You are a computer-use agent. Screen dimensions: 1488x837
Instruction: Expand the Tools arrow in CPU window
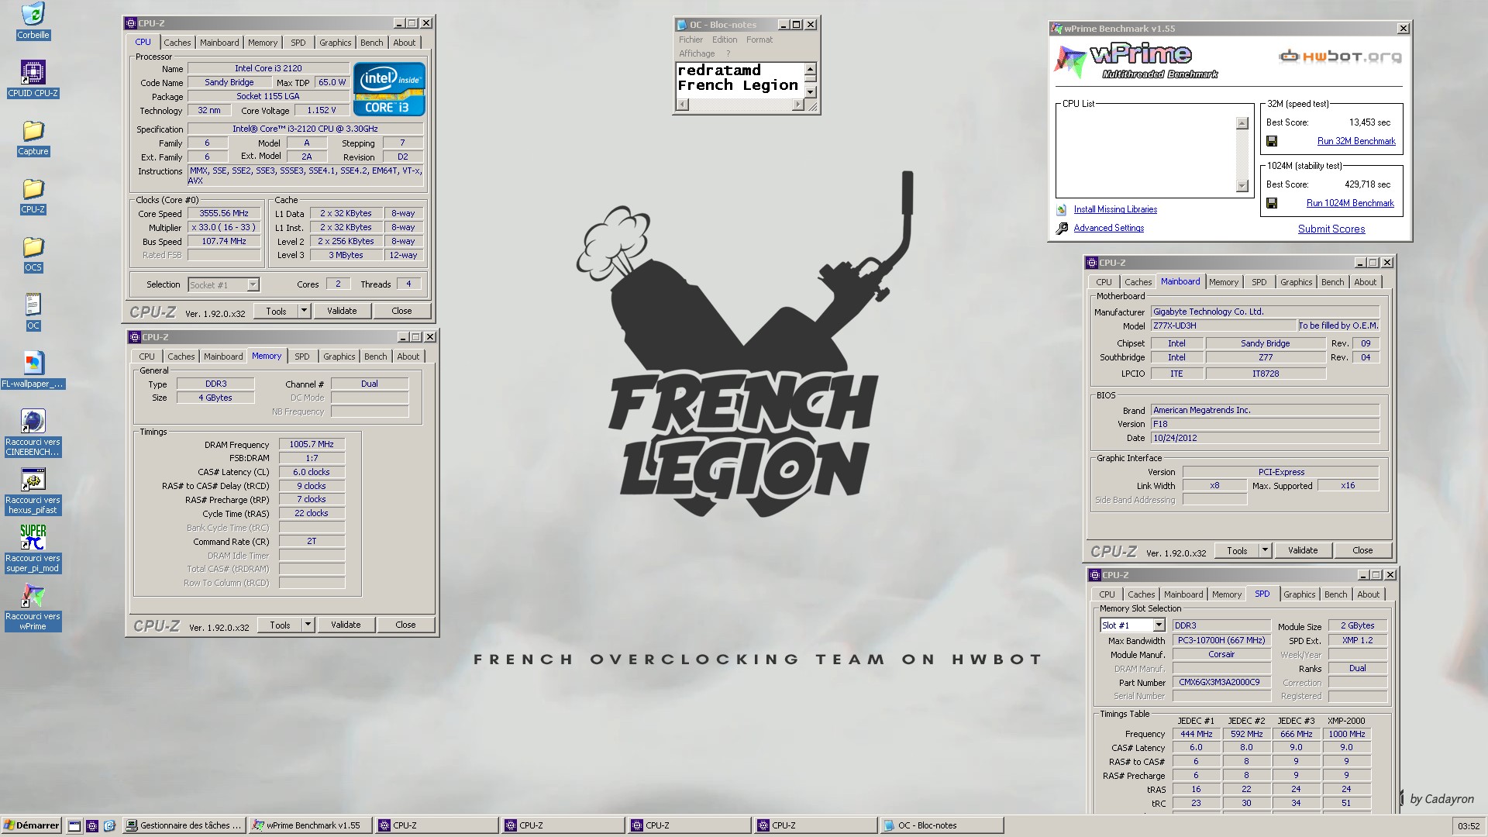304,311
